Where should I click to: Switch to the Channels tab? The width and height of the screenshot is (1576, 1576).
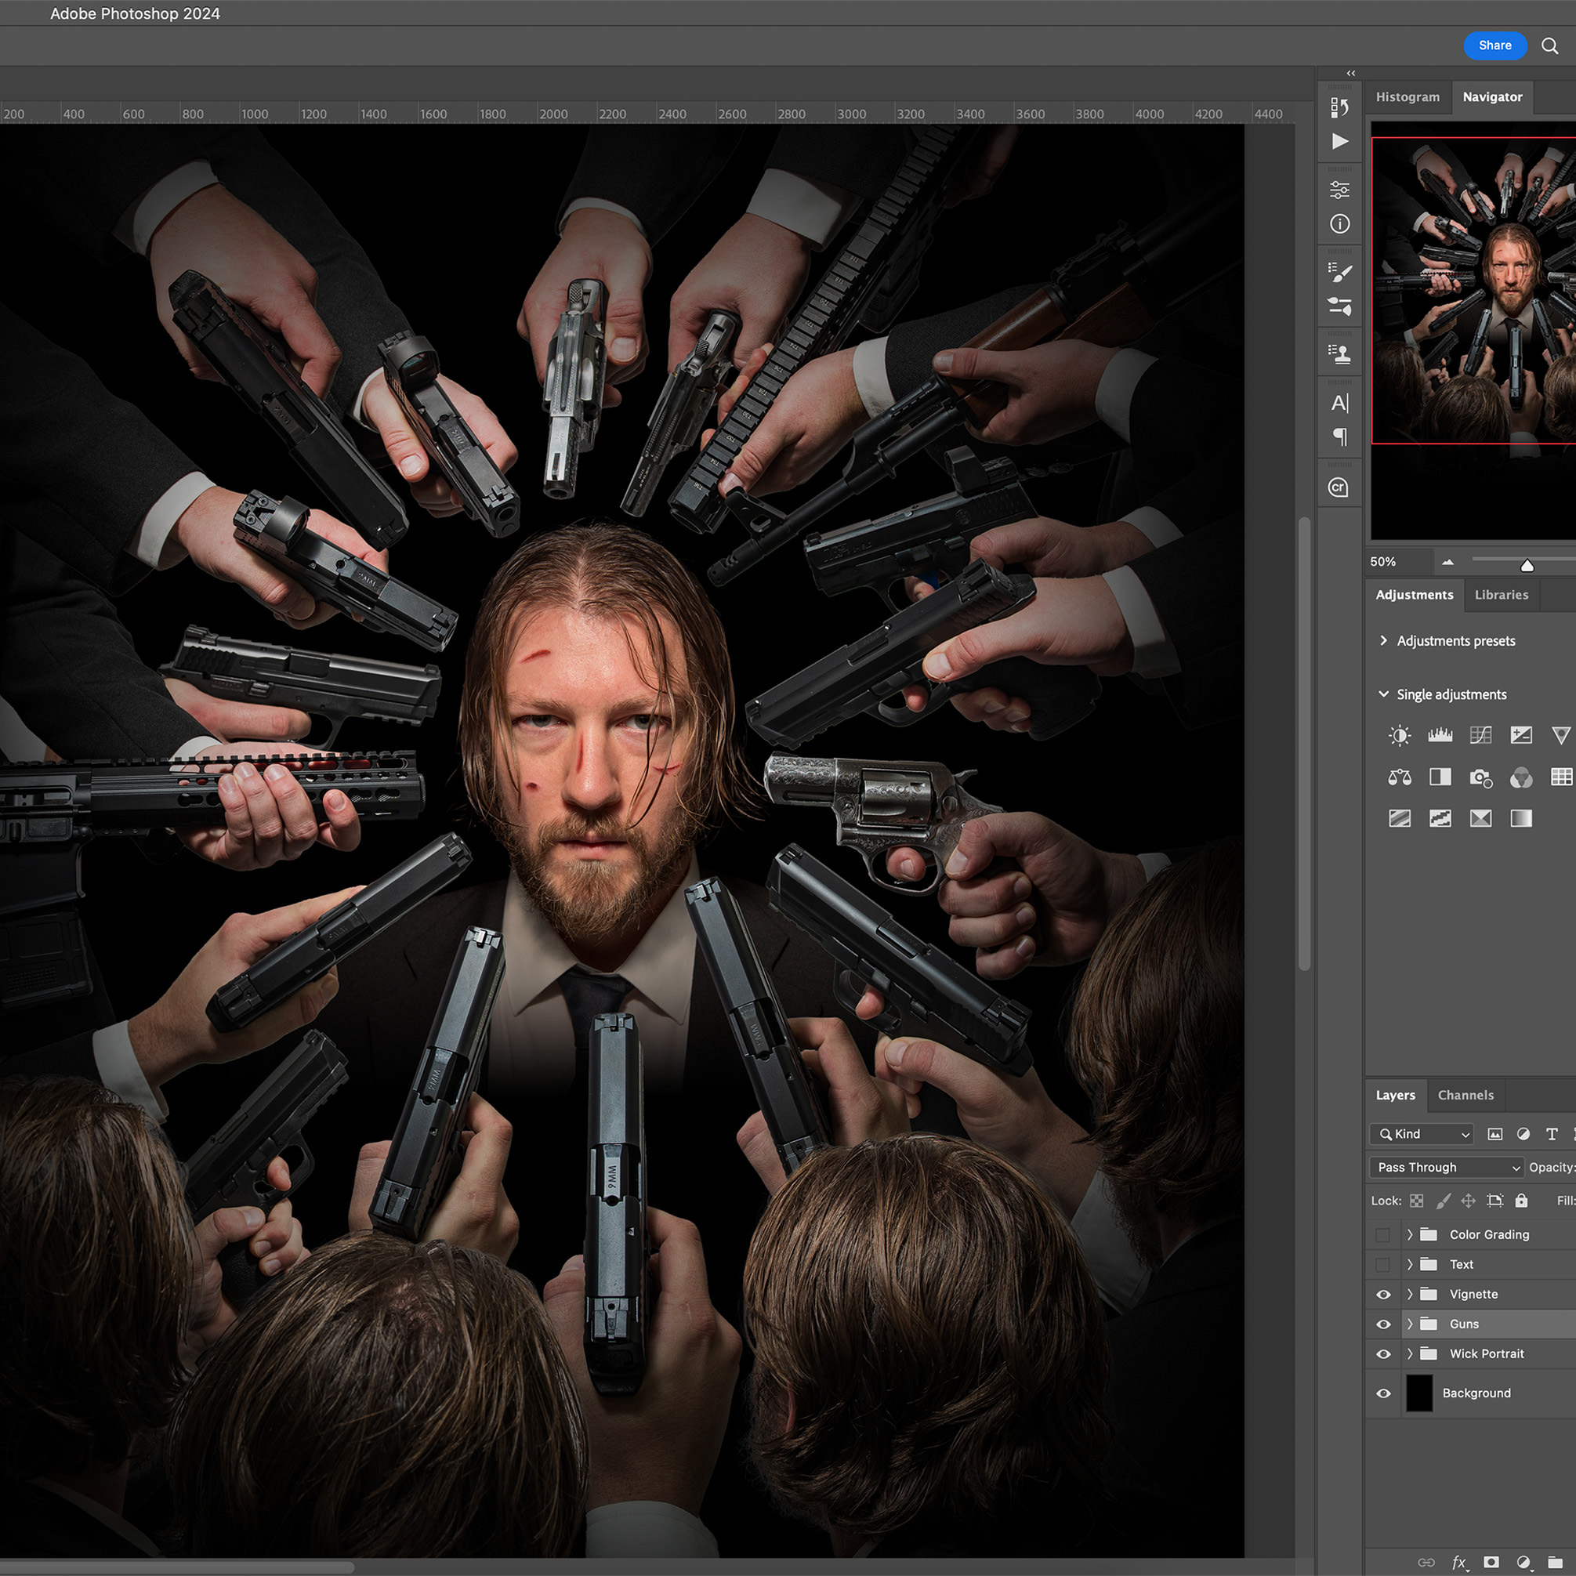pos(1465,1095)
